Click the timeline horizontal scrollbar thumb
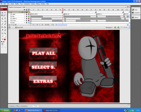This screenshot has width=141, height=112. pyautogui.click(x=62, y=25)
